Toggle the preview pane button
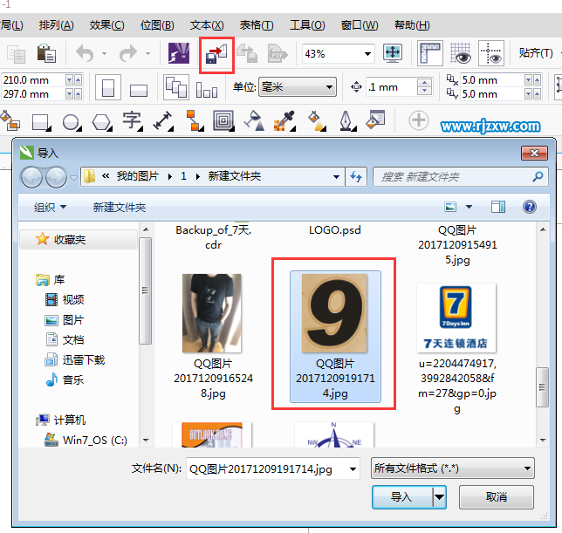This screenshot has width=562, height=533. point(497,207)
